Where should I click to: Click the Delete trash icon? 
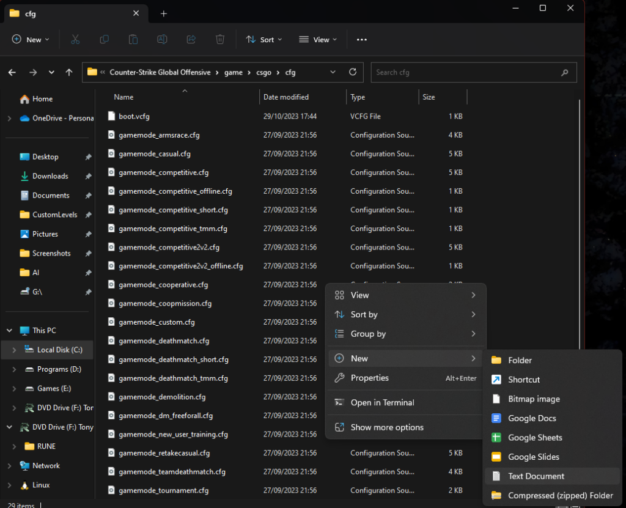click(x=220, y=40)
